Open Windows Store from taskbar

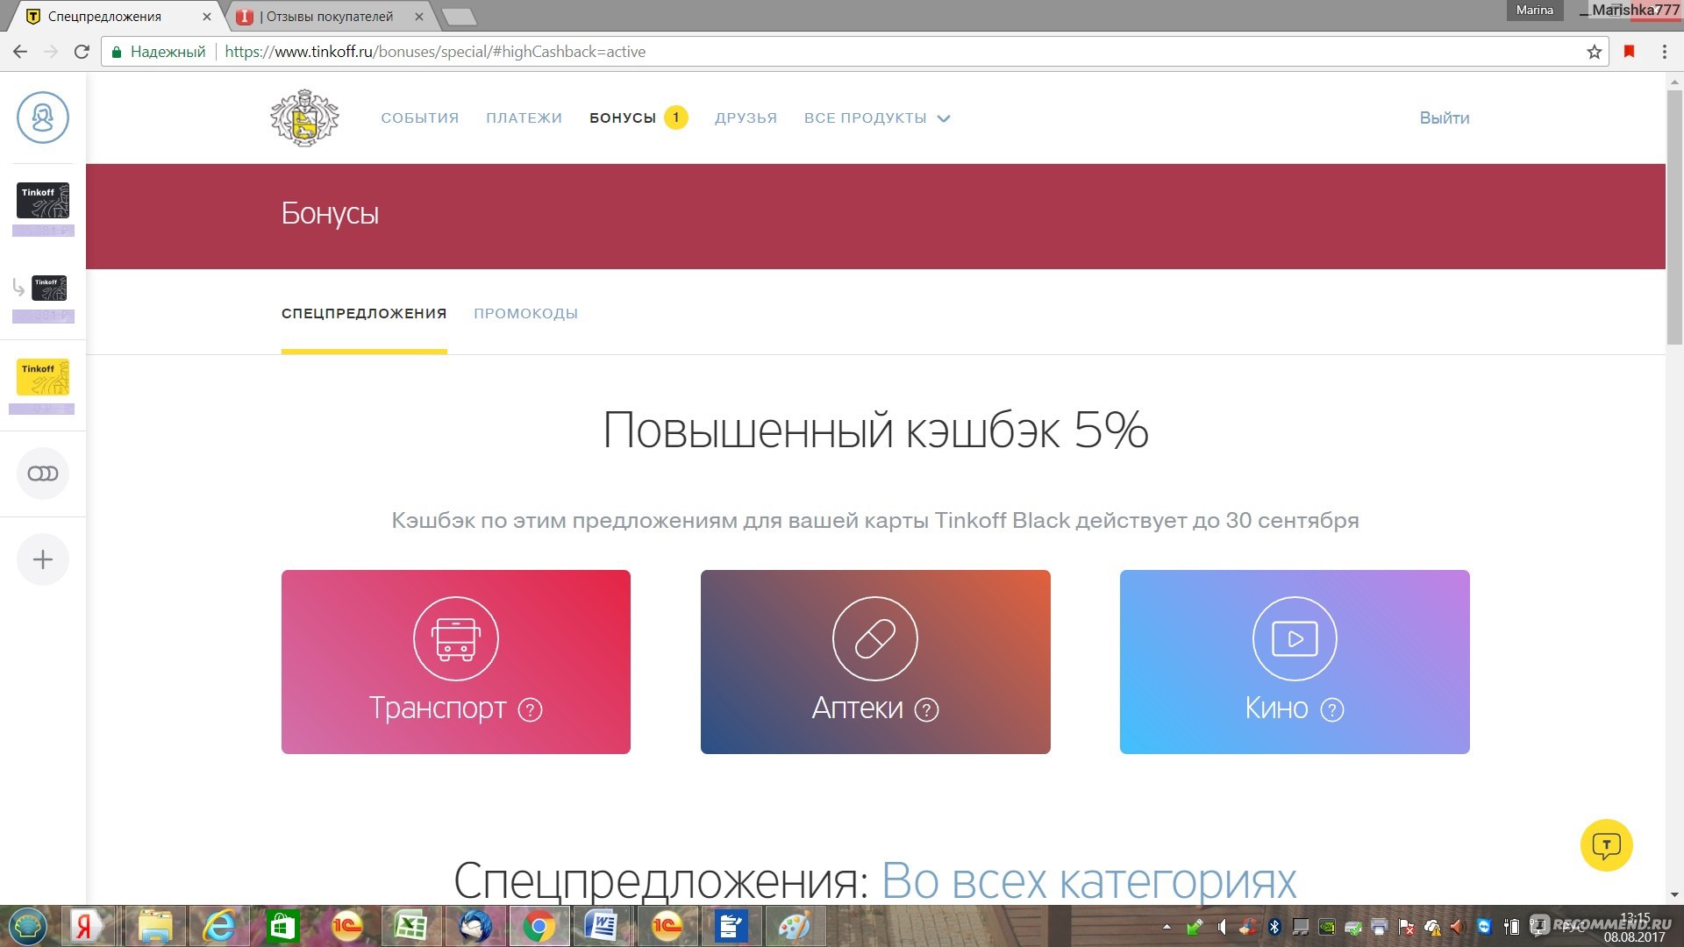tap(282, 926)
